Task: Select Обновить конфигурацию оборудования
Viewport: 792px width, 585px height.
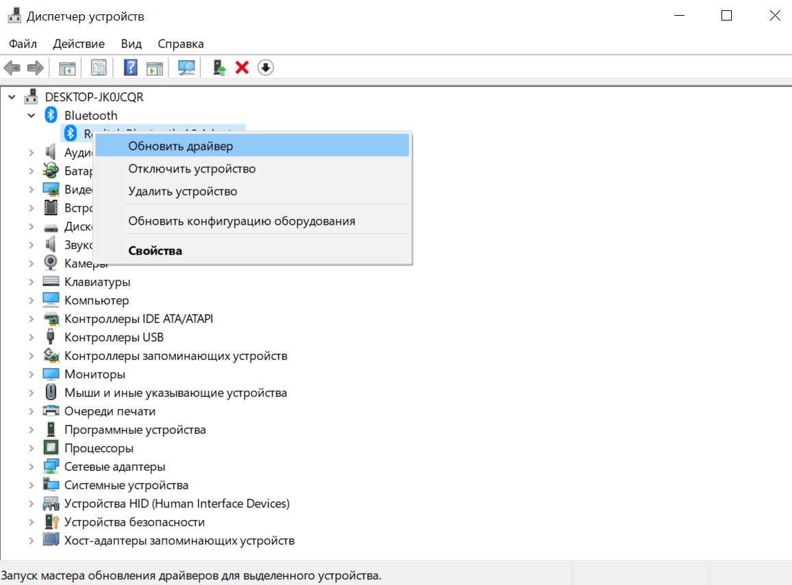Action: coord(252,221)
